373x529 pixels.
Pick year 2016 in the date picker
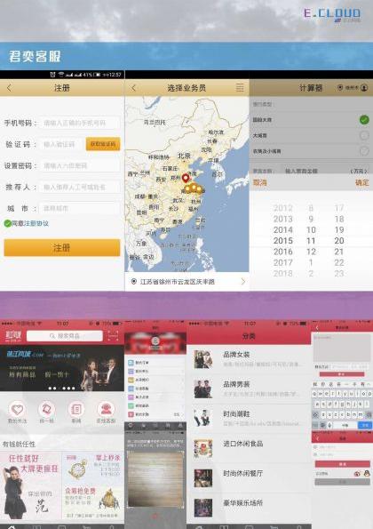click(x=282, y=252)
